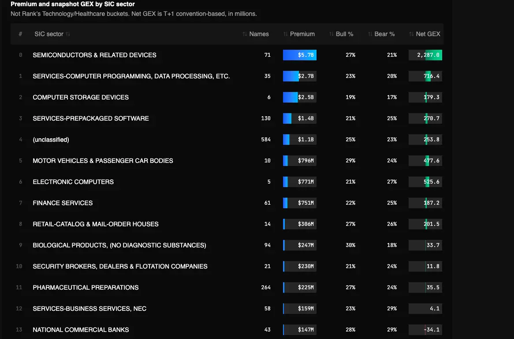Click the $1.1B premium cell
The image size is (514, 339).
coord(300,140)
